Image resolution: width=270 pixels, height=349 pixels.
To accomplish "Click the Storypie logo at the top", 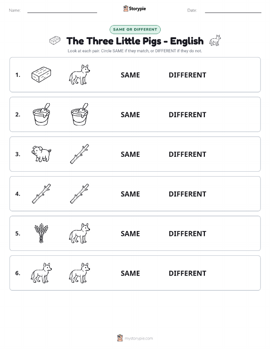I will pyautogui.click(x=134, y=9).
